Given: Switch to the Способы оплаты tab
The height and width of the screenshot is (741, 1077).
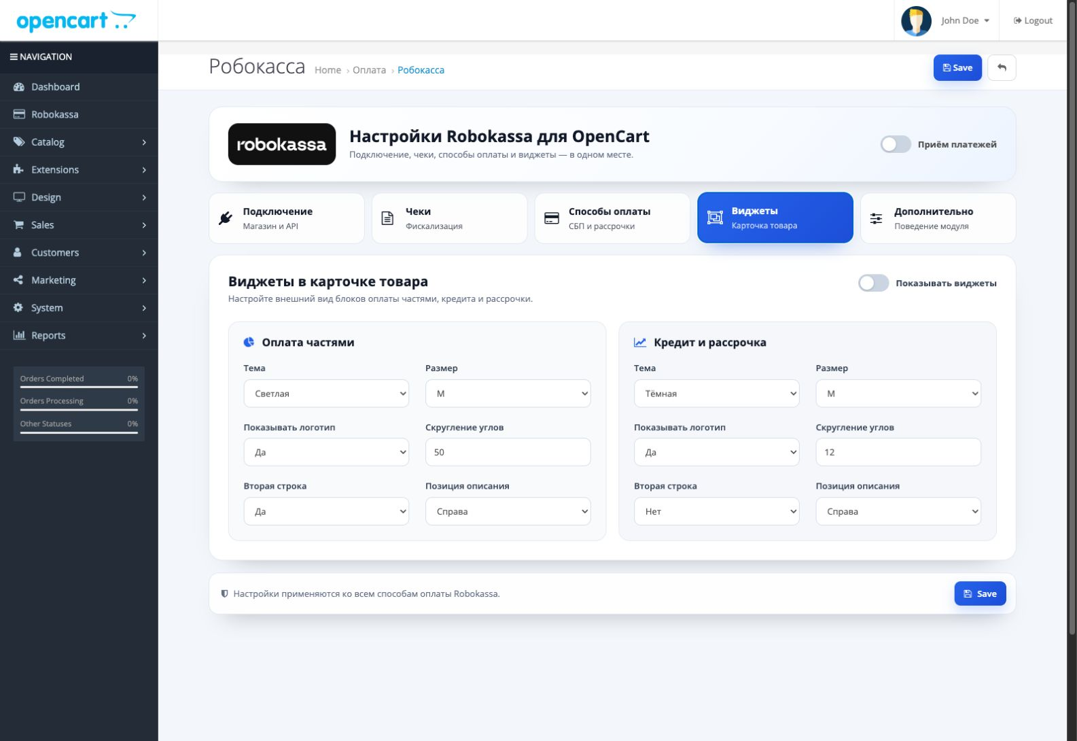Looking at the screenshot, I should click(612, 218).
